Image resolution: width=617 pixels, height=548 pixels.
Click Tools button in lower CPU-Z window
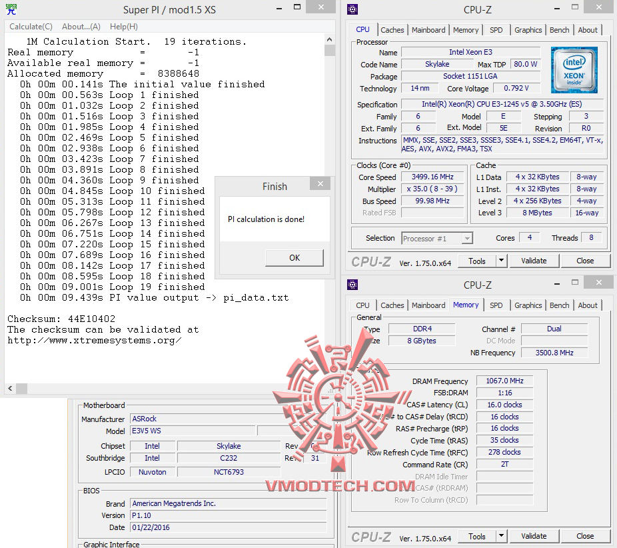[477, 536]
